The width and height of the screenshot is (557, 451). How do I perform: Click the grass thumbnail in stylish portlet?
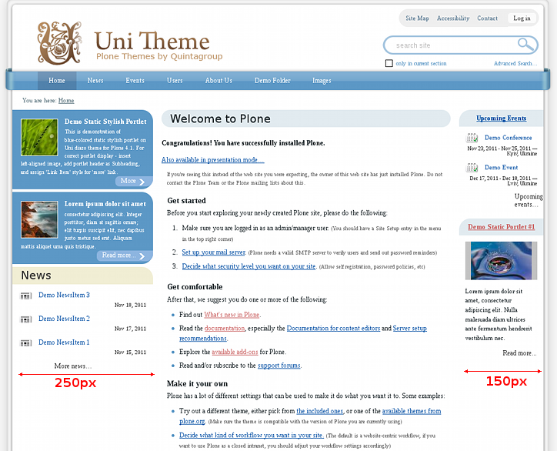pos(39,137)
